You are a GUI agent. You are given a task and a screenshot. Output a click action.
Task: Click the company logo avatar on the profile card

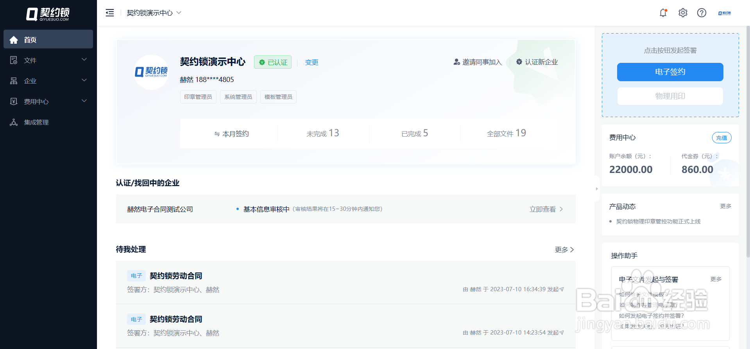pos(151,72)
